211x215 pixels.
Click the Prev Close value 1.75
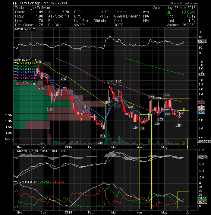click(x=39, y=25)
